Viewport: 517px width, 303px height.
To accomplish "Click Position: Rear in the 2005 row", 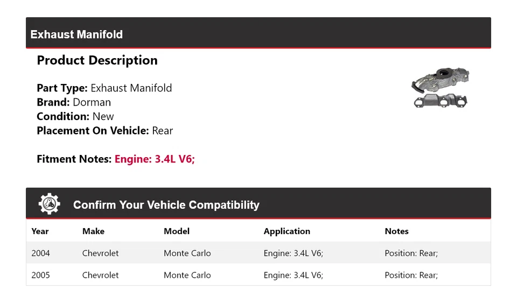I will coord(411,275).
